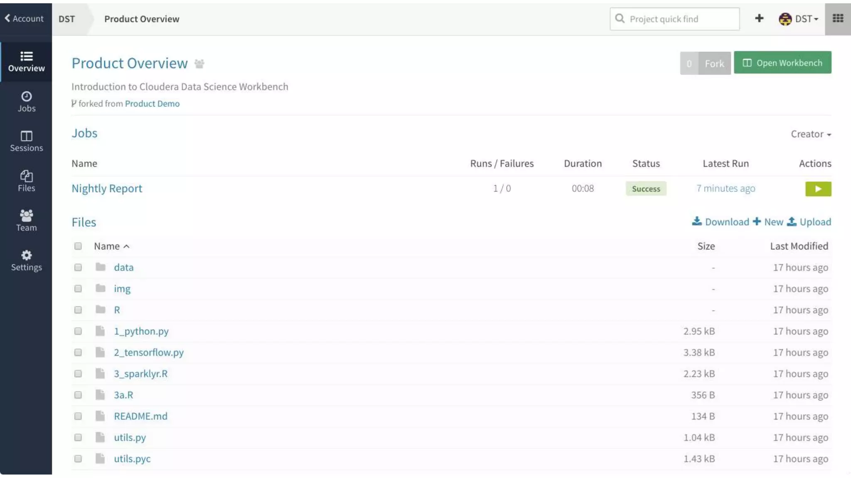Click the Open Workbench button

click(782, 63)
